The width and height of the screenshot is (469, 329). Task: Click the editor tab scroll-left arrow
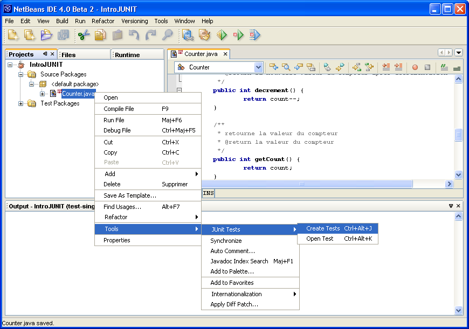[441, 53]
